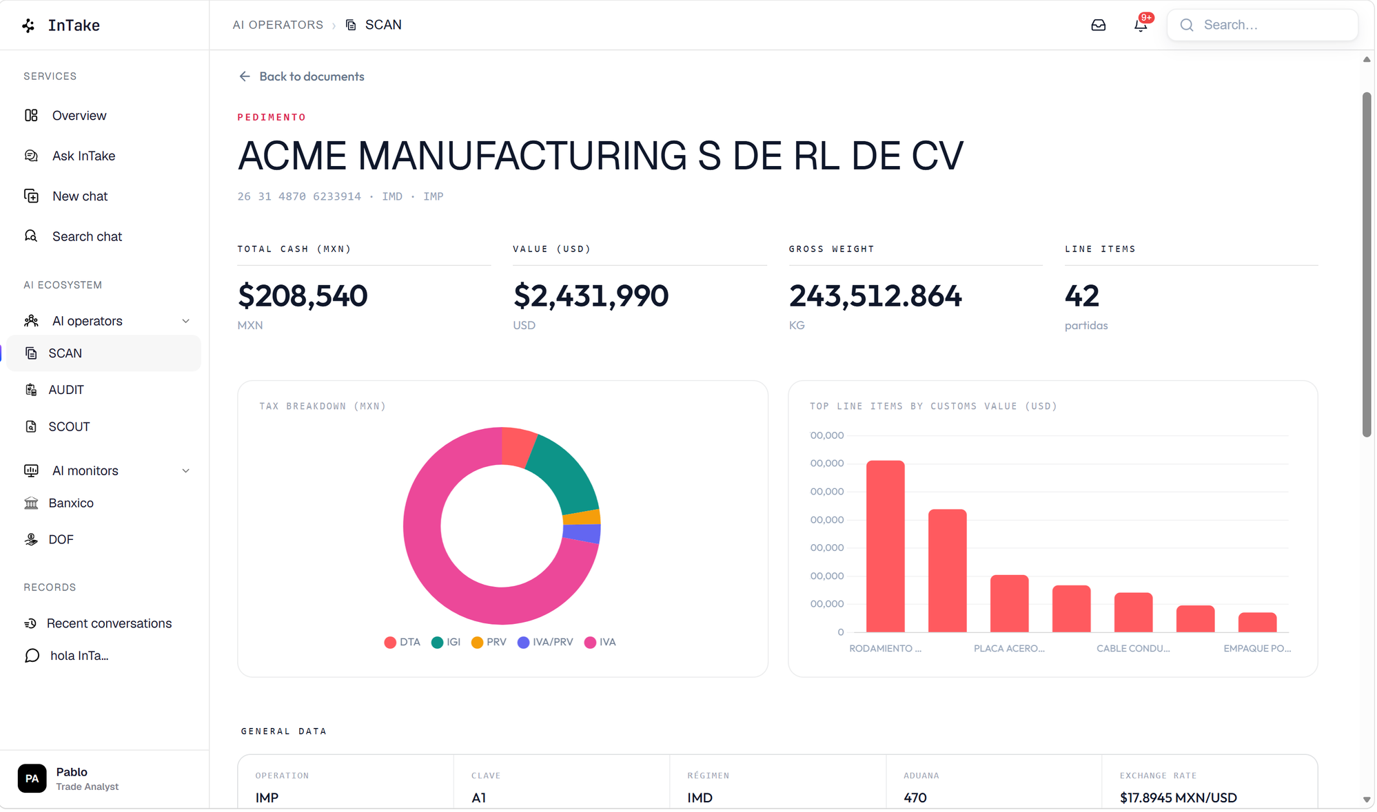Click the search magnifier icon
Image resolution: width=1377 pixels, height=812 pixels.
[x=1187, y=25]
